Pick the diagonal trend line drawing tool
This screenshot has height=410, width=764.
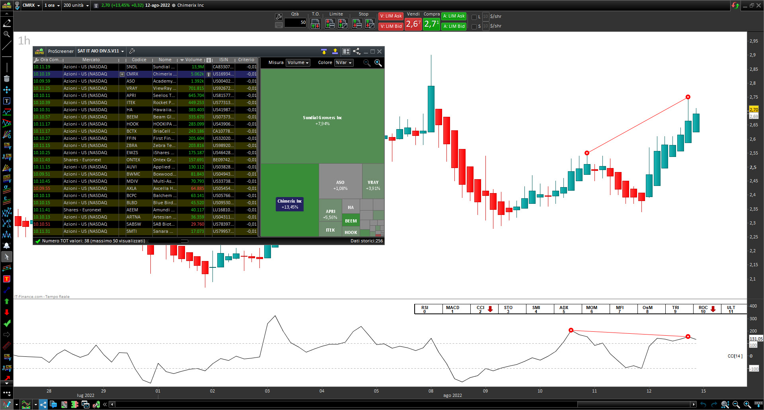tap(7, 45)
